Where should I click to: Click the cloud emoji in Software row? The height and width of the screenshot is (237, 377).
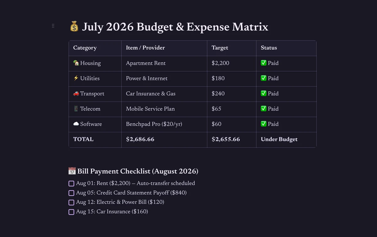76,124
